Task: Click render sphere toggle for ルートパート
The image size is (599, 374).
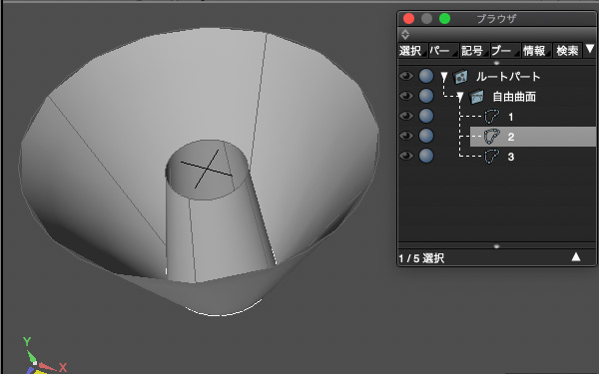Action: pyautogui.click(x=426, y=76)
